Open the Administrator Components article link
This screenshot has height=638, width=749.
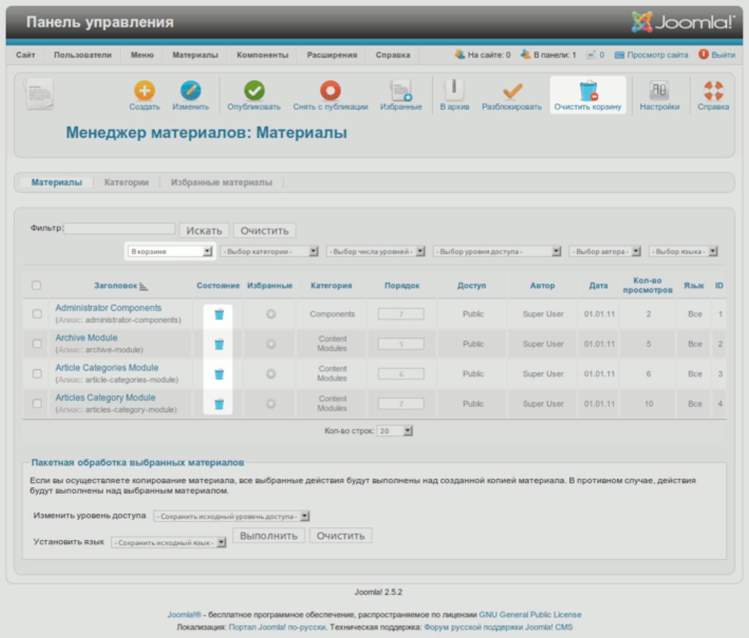108,308
